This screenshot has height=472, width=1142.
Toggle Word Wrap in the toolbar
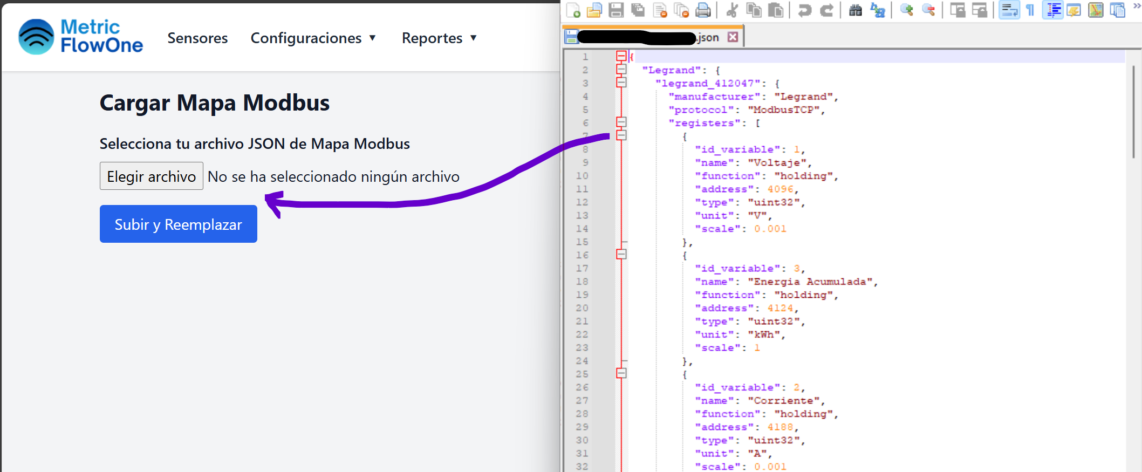1009,10
